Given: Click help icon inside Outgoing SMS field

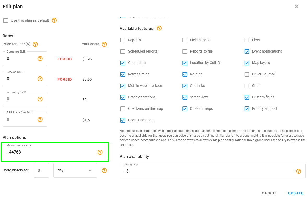Looking at the screenshot, I should tap(40, 59).
